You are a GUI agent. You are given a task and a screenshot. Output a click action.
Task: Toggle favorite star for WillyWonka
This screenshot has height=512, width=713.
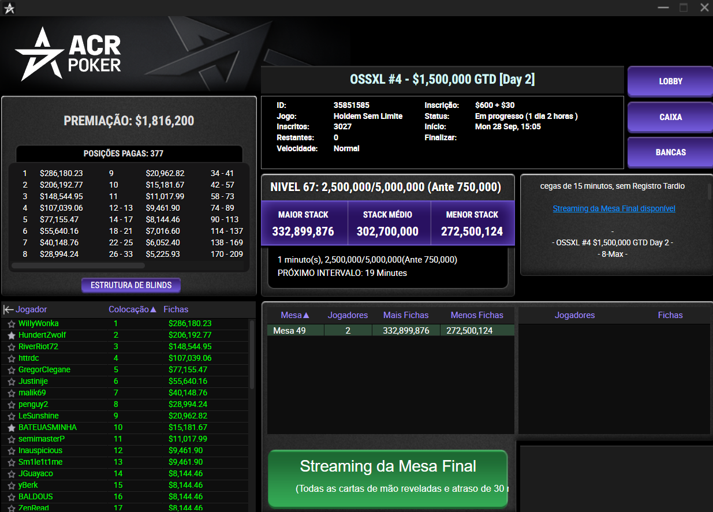tap(11, 324)
